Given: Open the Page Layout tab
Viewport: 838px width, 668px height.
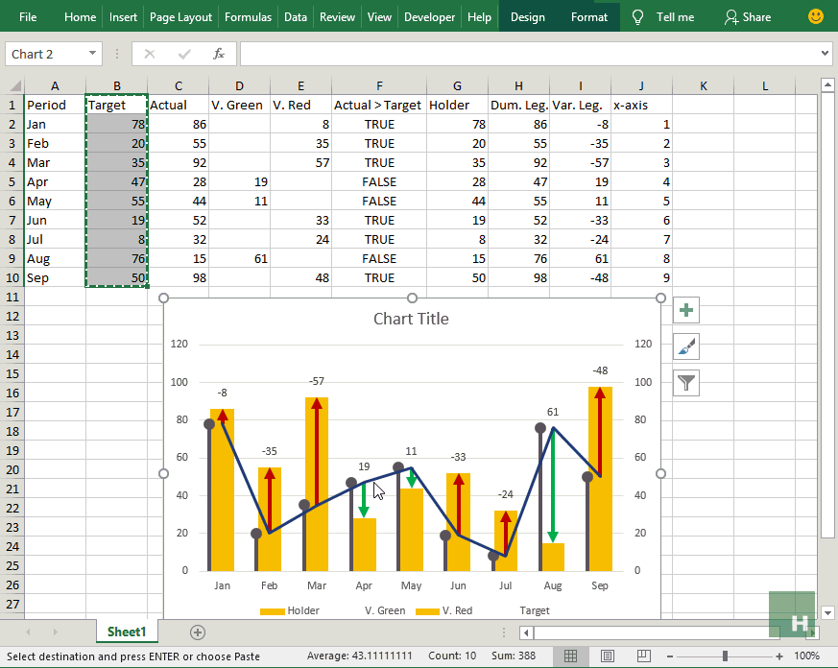Looking at the screenshot, I should 180,17.
